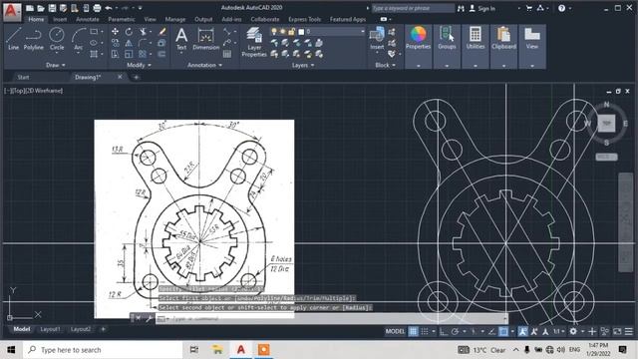The image size is (638, 359).
Task: Expand the Draw panel
Action: tap(56, 65)
